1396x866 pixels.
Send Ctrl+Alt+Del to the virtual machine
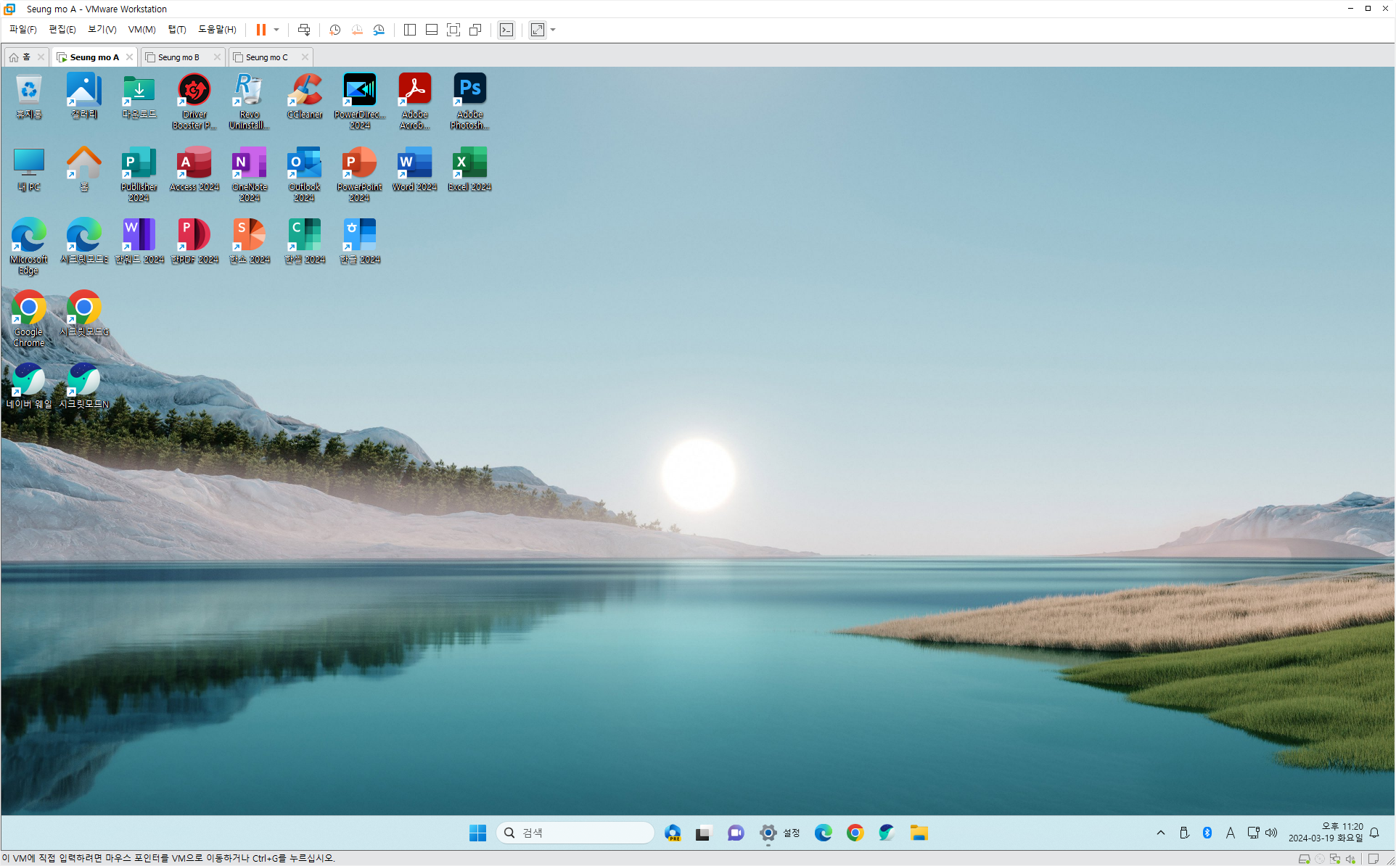304,30
